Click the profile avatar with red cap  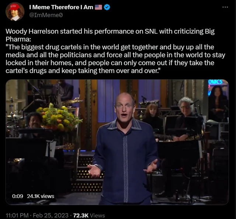[15, 11]
